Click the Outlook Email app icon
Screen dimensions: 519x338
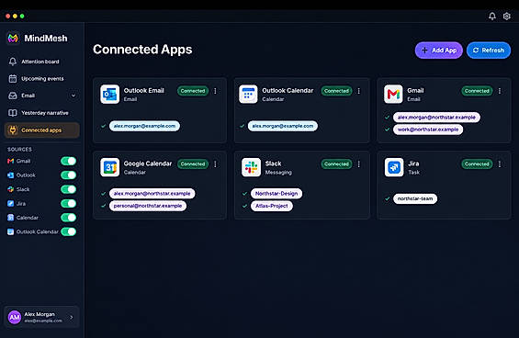click(110, 94)
